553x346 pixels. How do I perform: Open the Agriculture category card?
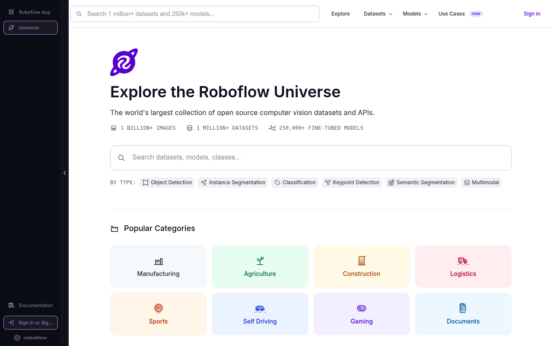click(260, 266)
